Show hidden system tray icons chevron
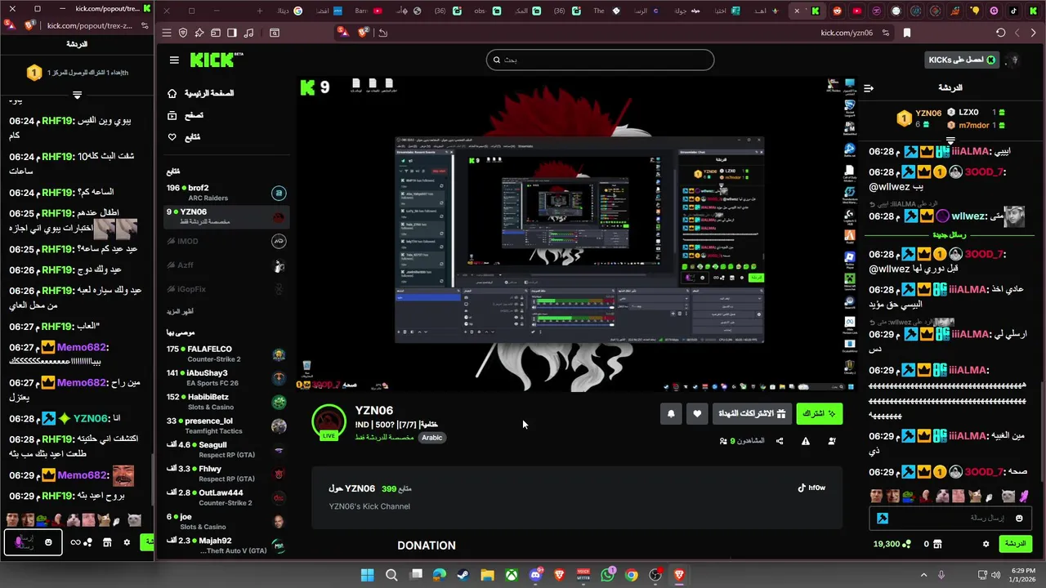 click(x=923, y=575)
